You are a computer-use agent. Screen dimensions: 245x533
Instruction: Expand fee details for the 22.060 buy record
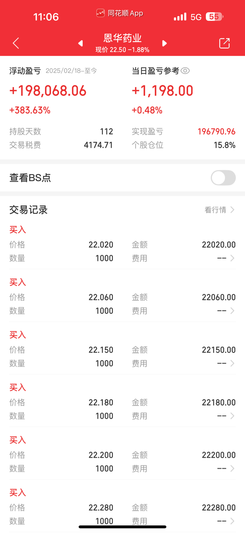233,311
